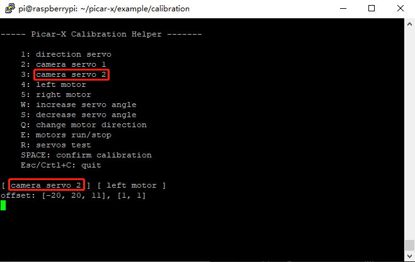Maximize the terminal window
415x262 pixels.
coord(372,8)
